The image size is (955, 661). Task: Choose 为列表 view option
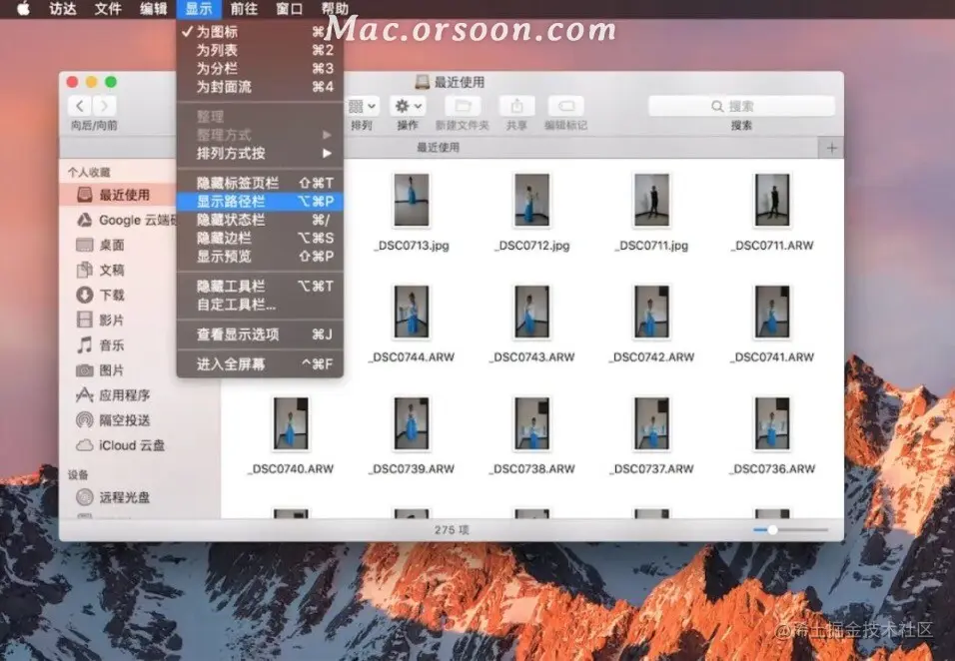pos(260,50)
